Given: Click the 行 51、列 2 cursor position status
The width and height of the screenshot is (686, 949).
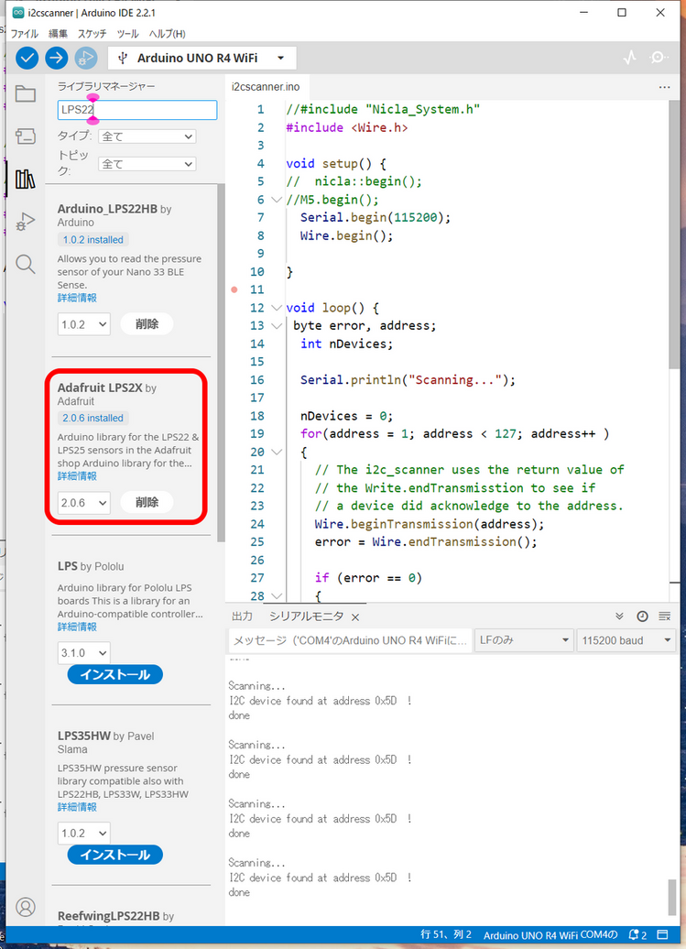Looking at the screenshot, I should [444, 935].
